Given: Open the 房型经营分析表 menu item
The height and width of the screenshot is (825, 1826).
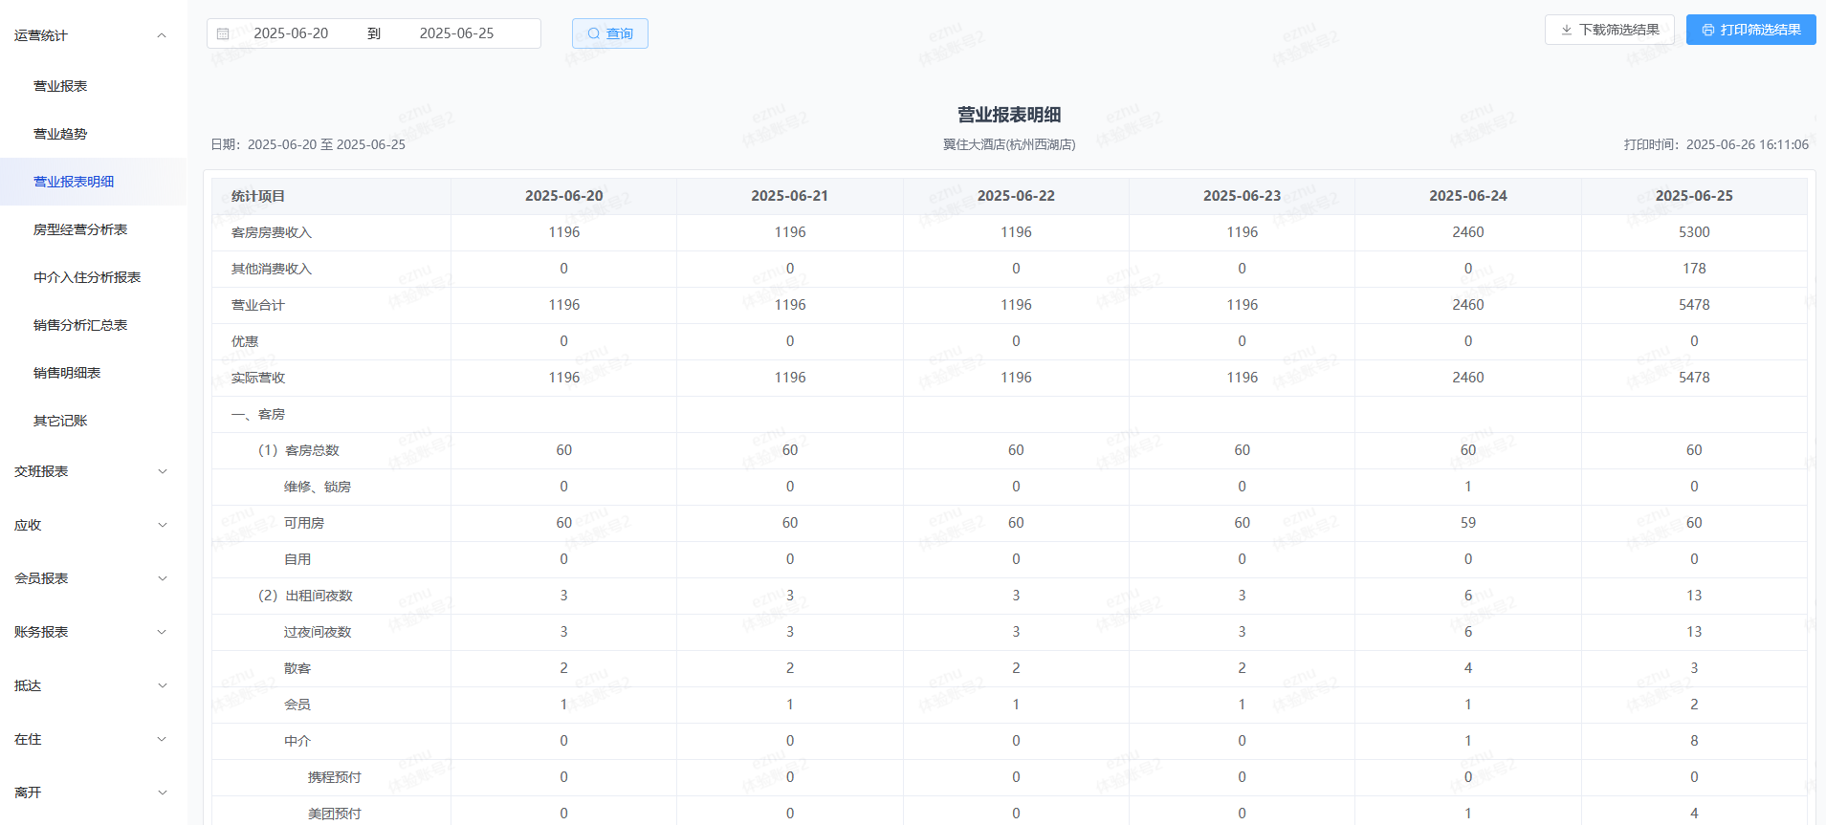Looking at the screenshot, I should point(93,229).
